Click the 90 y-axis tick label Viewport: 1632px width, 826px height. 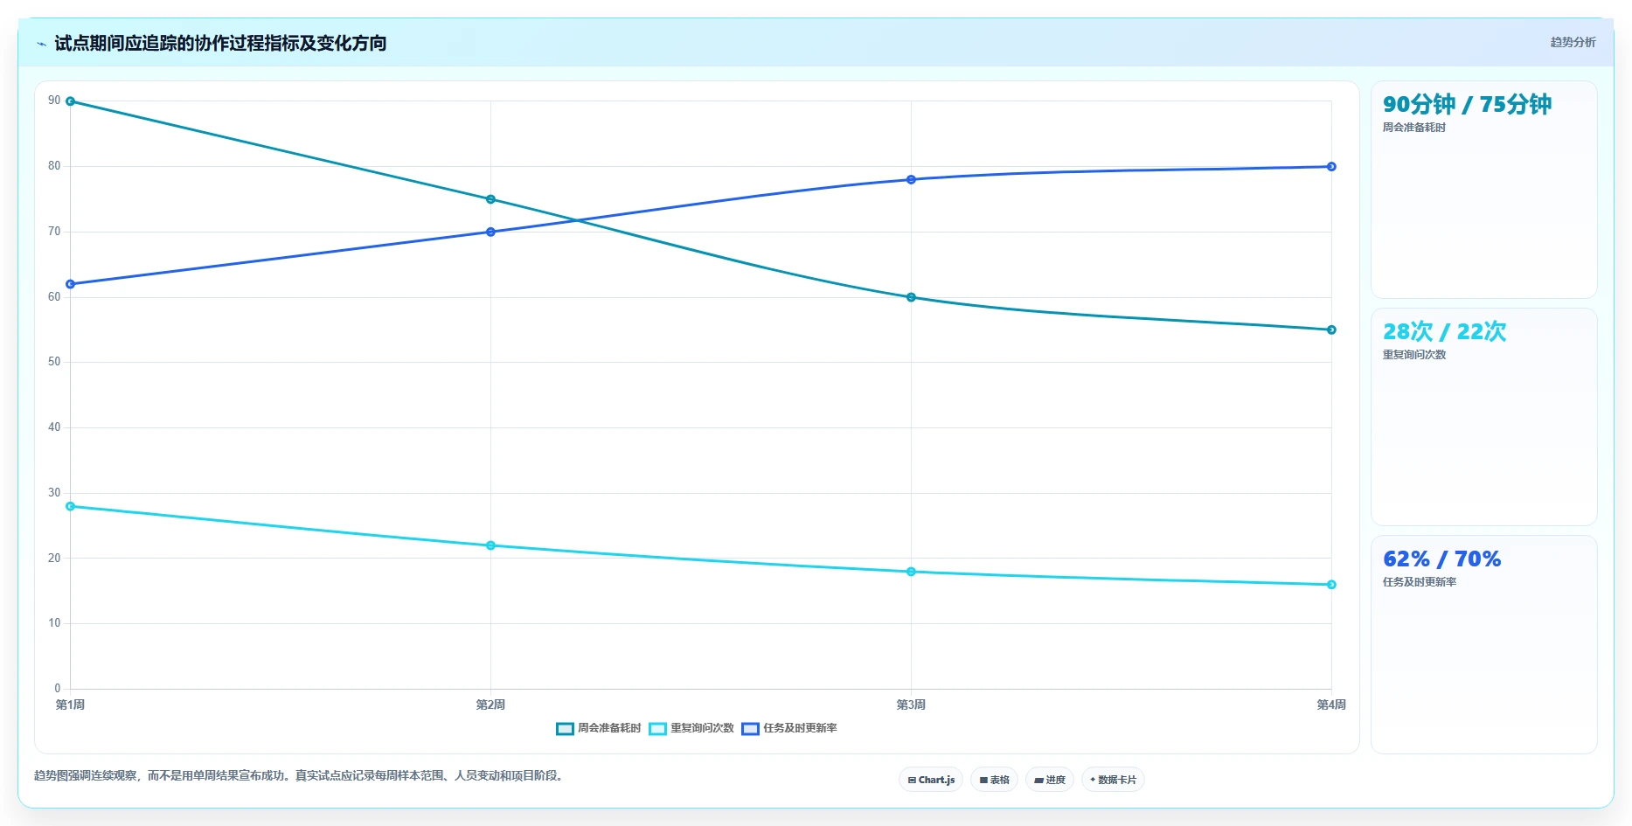coord(54,101)
